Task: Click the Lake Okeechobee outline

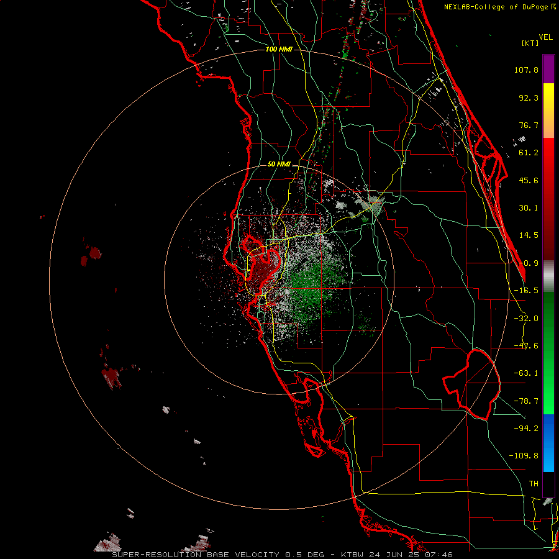Action: (x=473, y=384)
